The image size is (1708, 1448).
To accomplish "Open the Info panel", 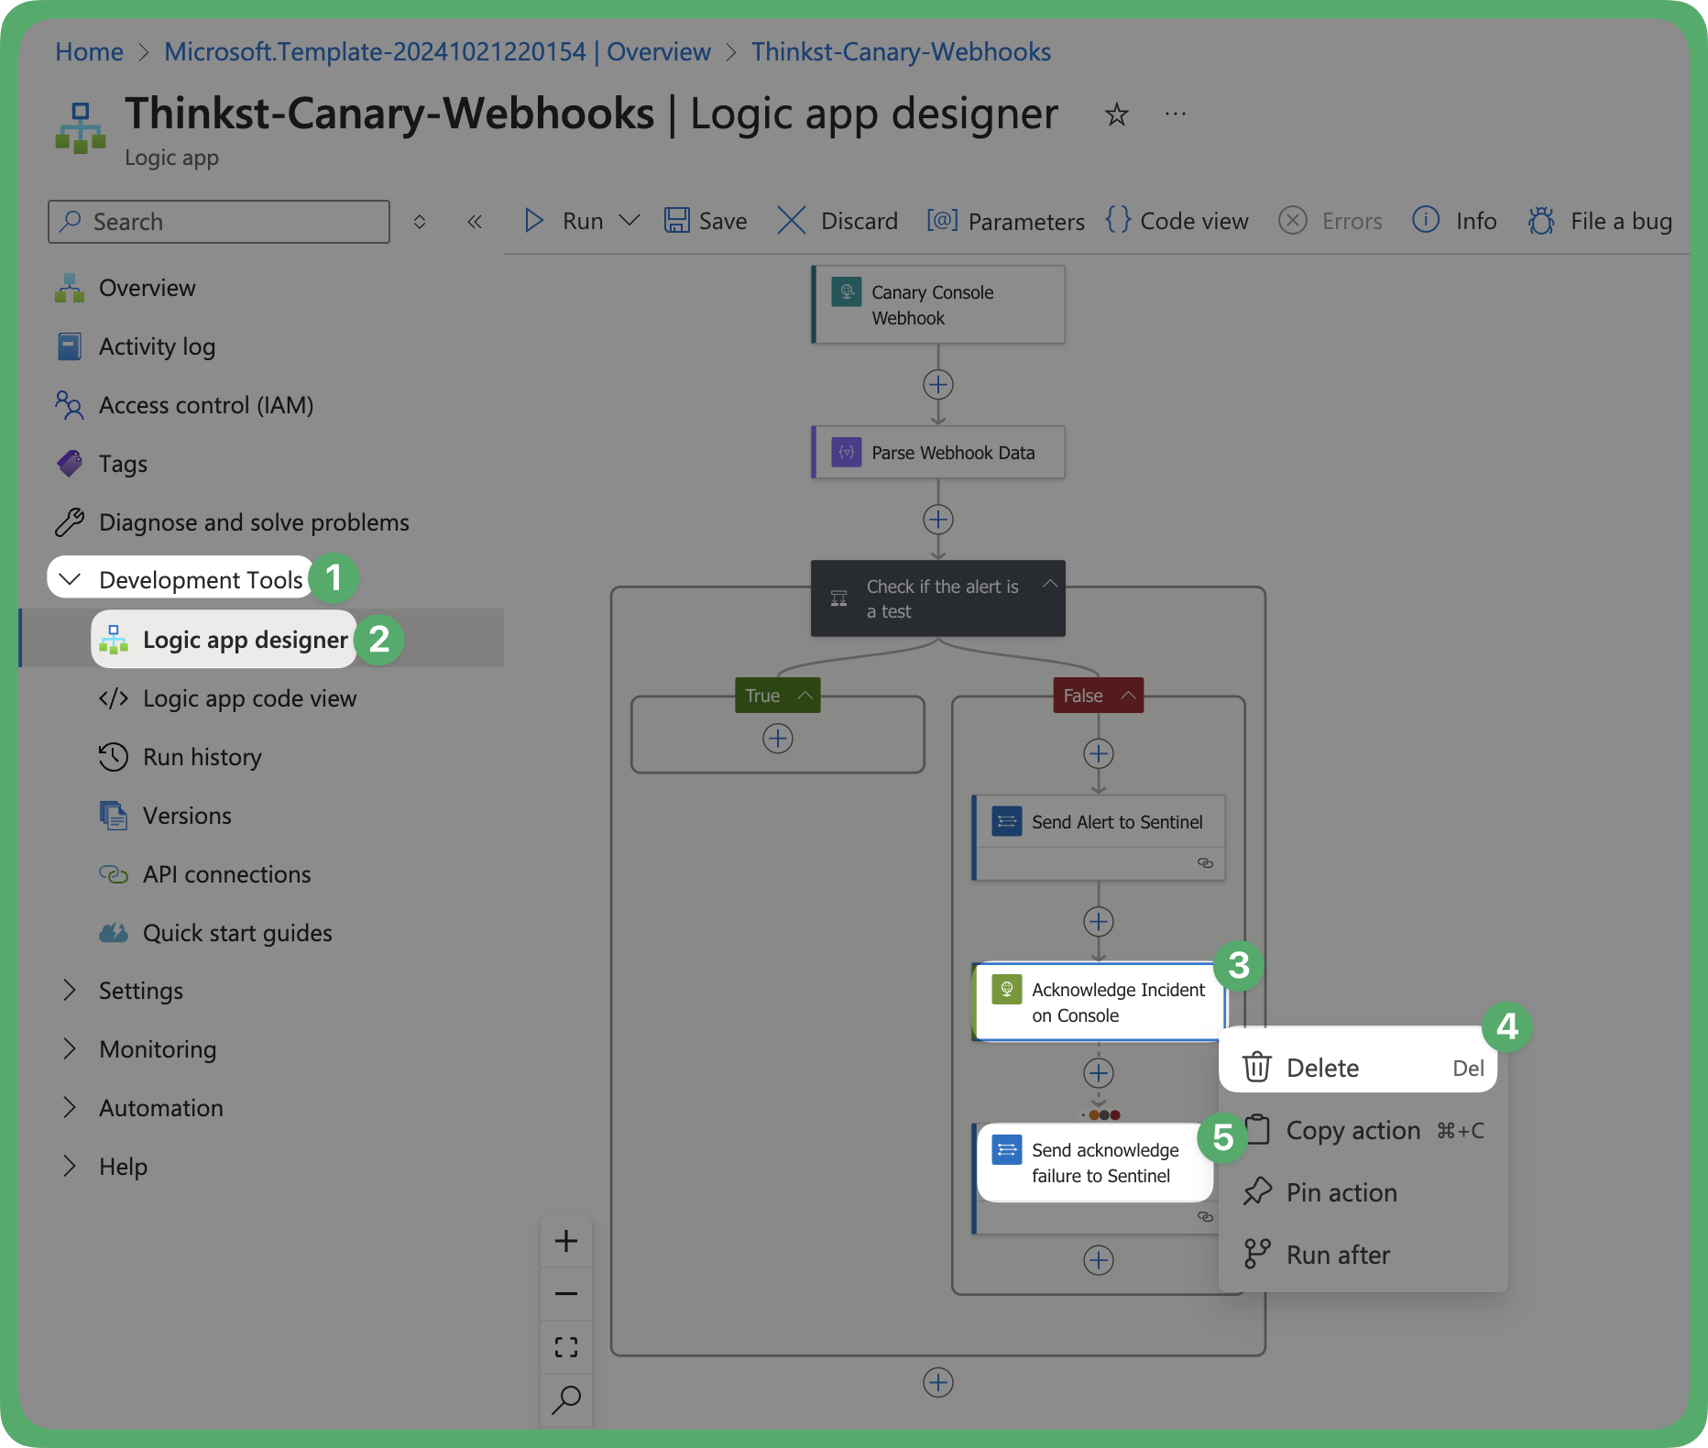I will (x=1454, y=221).
